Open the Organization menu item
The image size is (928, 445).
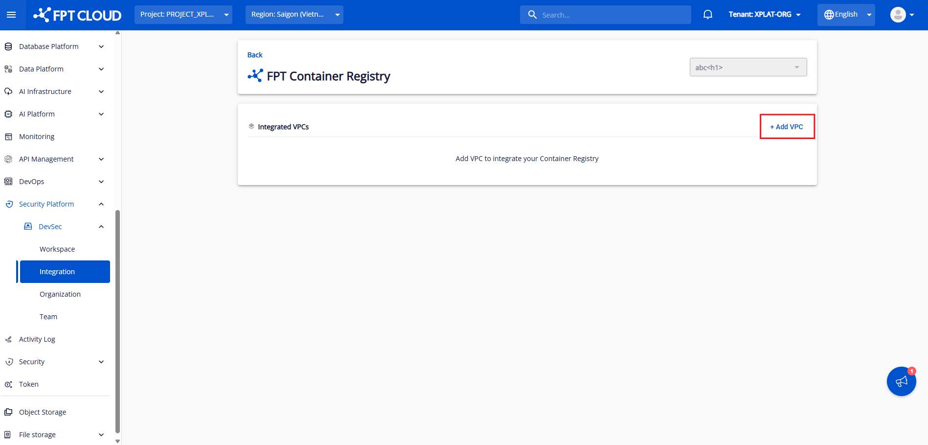pyautogui.click(x=60, y=294)
